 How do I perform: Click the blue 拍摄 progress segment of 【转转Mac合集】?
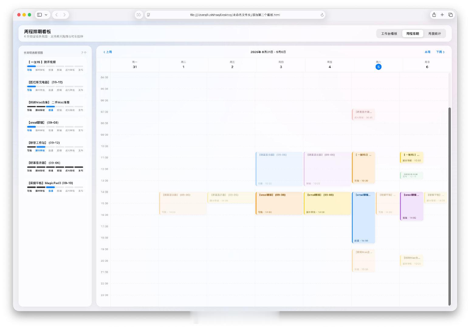(x=50, y=107)
